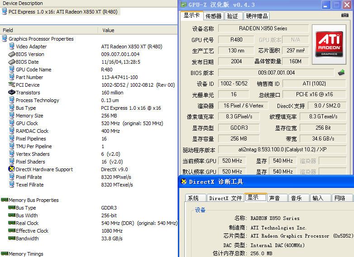Viewport: 354px width, 257px height.
Task: Click the BIOS save chip icon in GPU-Z
Action: point(341,73)
